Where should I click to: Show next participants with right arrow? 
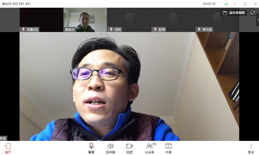[258, 20]
